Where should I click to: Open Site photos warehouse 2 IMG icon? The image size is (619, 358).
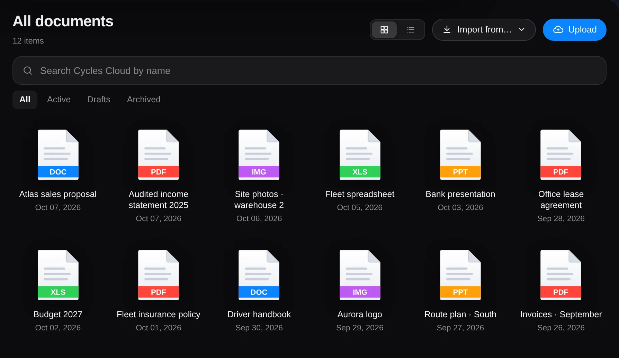click(x=259, y=155)
